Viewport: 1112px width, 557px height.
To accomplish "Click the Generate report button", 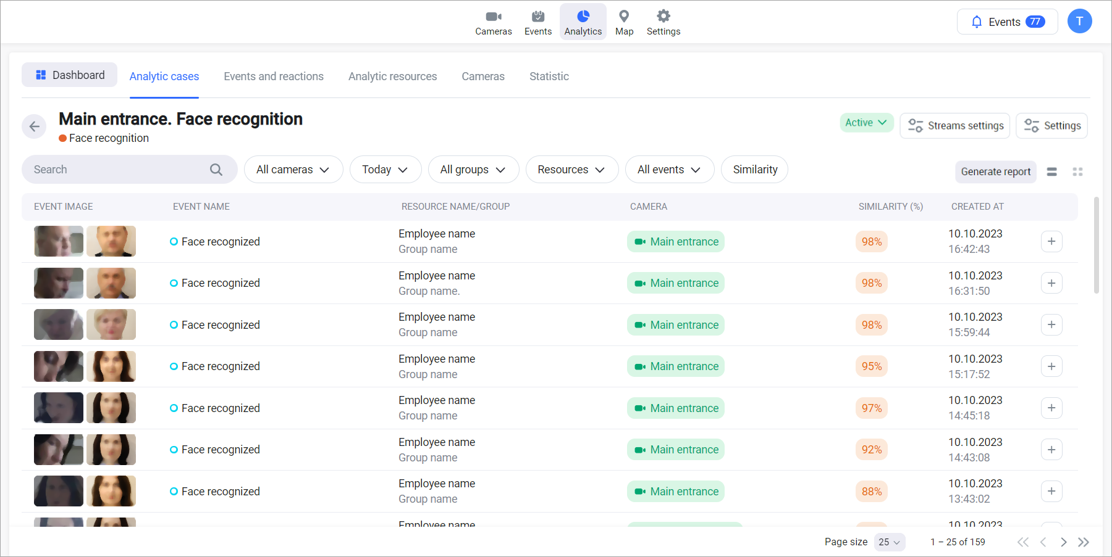I will 995,172.
